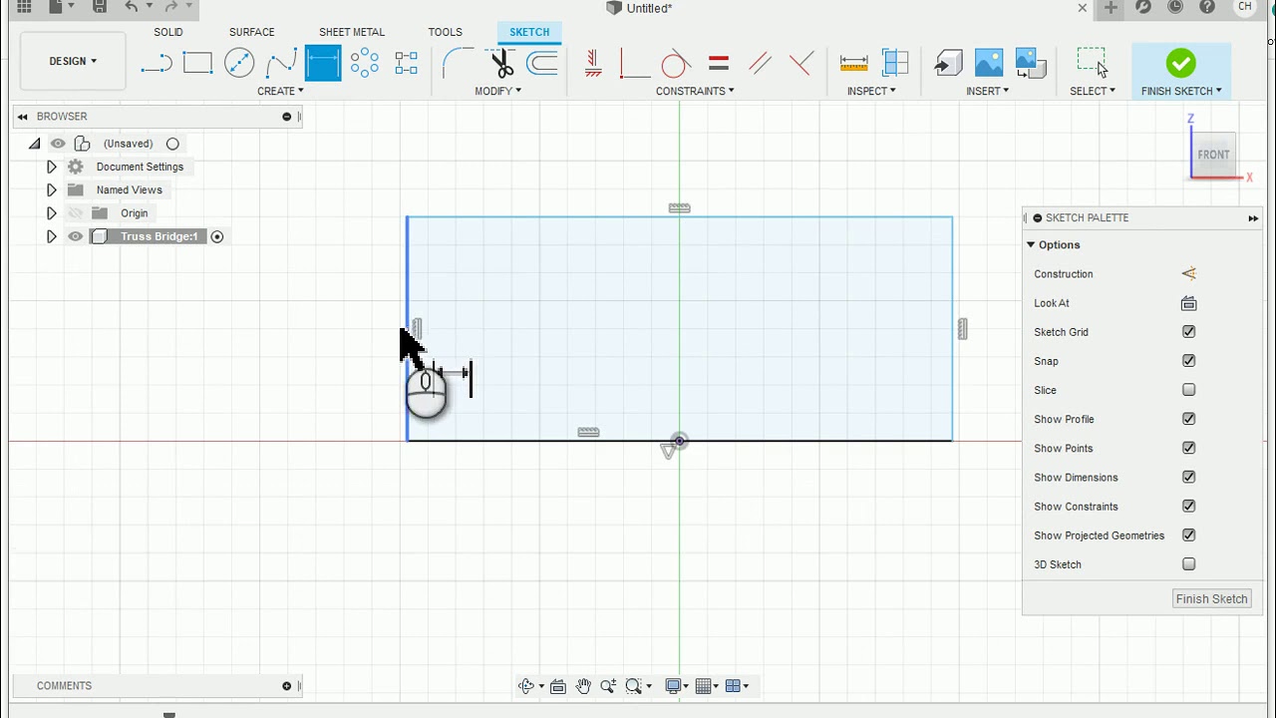The height and width of the screenshot is (718, 1276).
Task: Choose the Mirror sketch tool
Action: coord(406,64)
